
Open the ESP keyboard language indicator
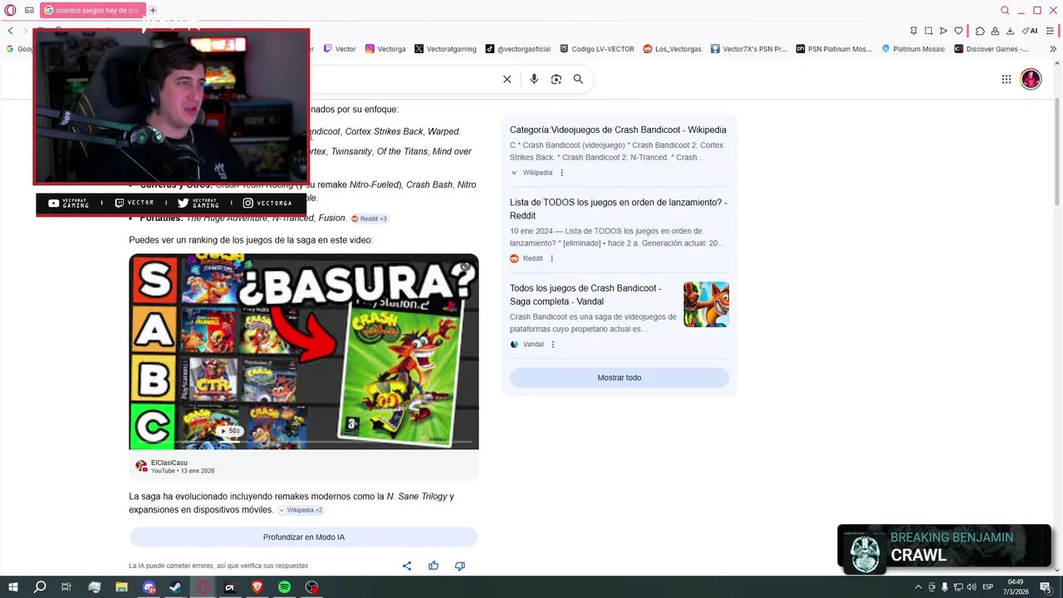pyautogui.click(x=988, y=587)
